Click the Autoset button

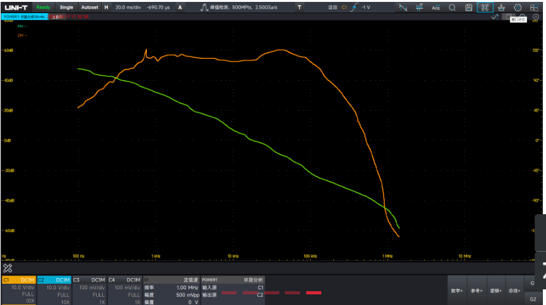[x=90, y=8]
